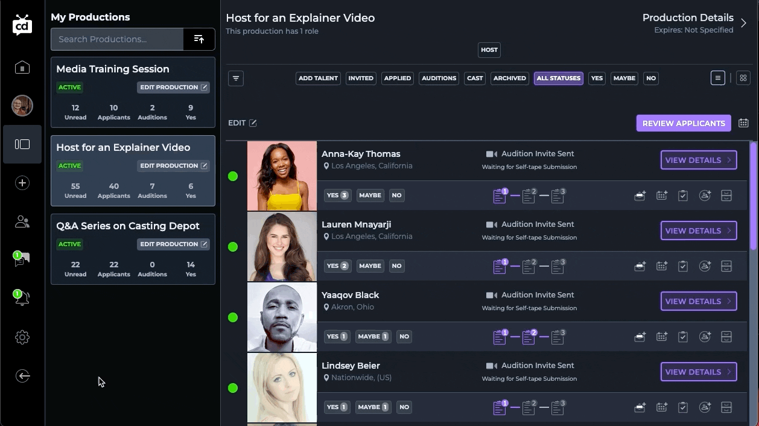Mark Yaaqov Black as YES
Image resolution: width=759 pixels, height=426 pixels.
(x=336, y=337)
